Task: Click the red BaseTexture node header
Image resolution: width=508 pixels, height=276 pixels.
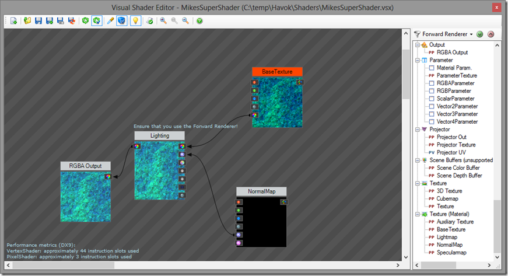Action: (277, 71)
